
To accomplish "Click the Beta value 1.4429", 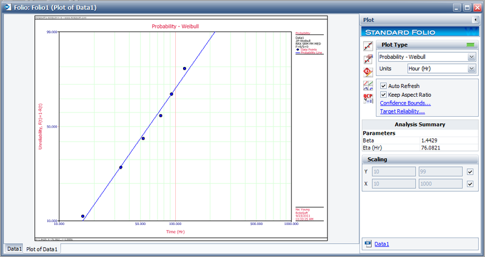I will [x=429, y=140].
